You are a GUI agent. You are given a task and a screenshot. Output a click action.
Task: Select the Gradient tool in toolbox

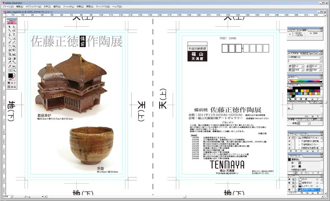click(x=14, y=58)
